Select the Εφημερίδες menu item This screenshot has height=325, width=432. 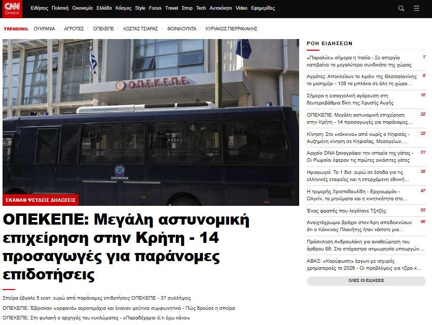(263, 9)
